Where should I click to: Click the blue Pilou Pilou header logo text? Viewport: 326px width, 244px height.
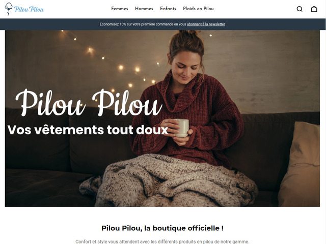point(29,9)
